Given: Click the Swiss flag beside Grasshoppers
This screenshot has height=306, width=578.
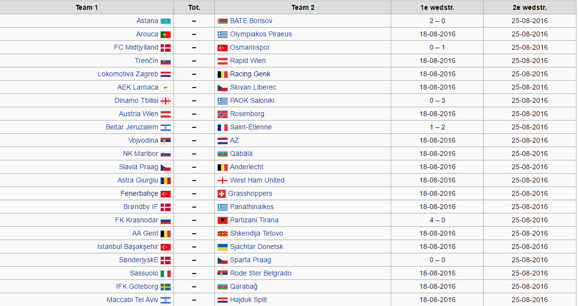Looking at the screenshot, I should 222,194.
